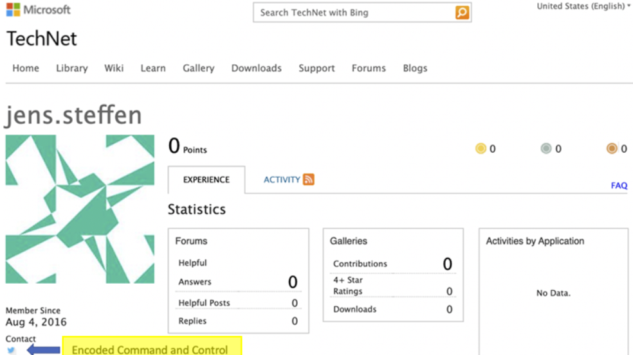Screen dimensions: 633x355
Task: Open the Support menu item
Action: pos(316,68)
